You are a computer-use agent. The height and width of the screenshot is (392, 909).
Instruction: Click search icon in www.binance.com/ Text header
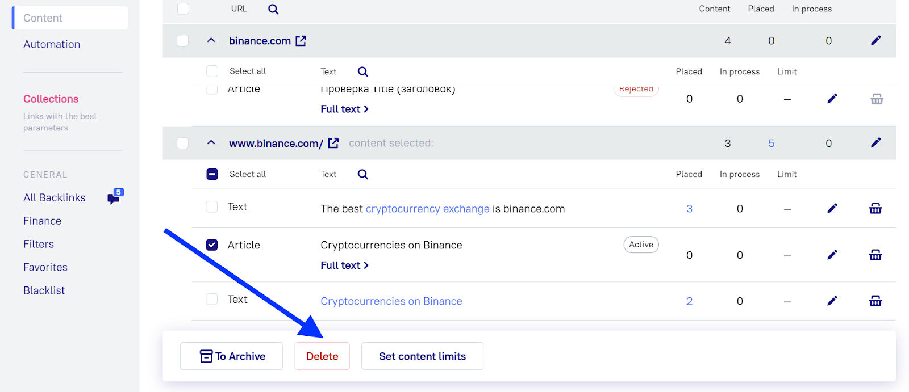(x=363, y=174)
